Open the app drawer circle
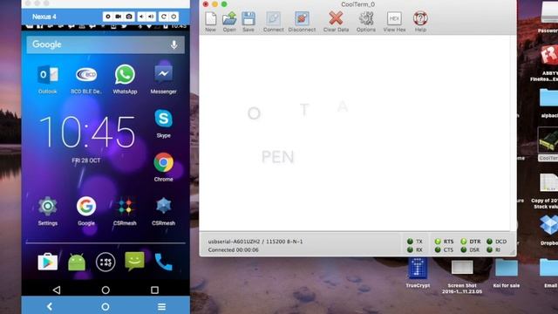The image size is (558, 314). (x=105, y=263)
